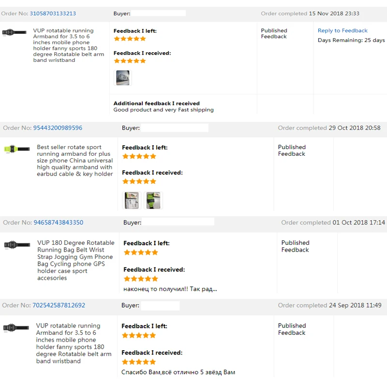This screenshot has width=387, height=387.
Task: View second buyer photo showing green armband
Action: (x=153, y=200)
